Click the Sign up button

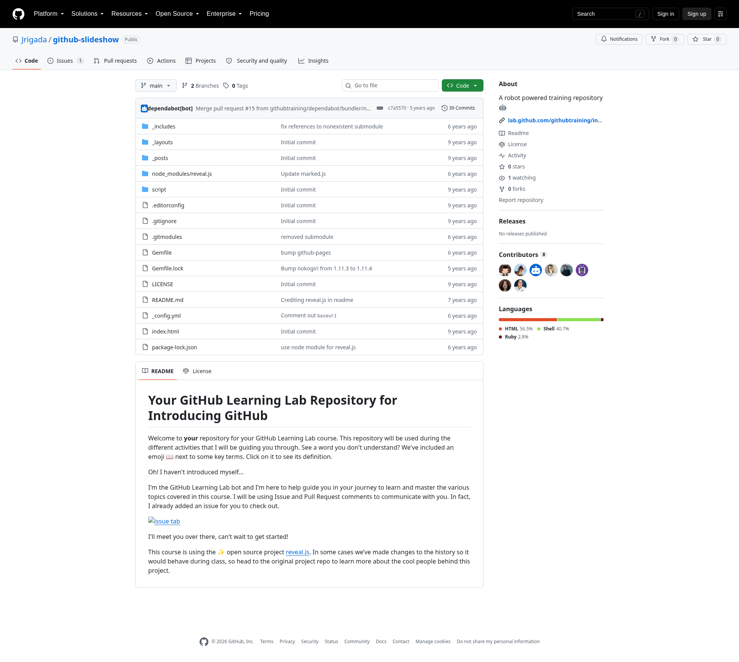(x=697, y=14)
